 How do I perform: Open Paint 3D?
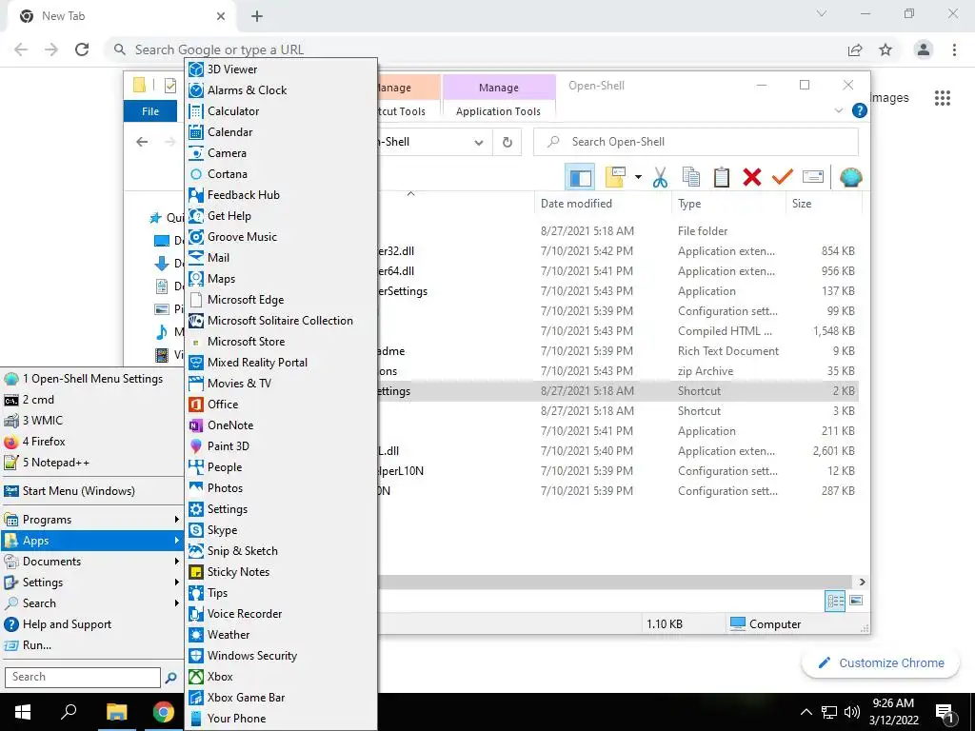(281, 446)
